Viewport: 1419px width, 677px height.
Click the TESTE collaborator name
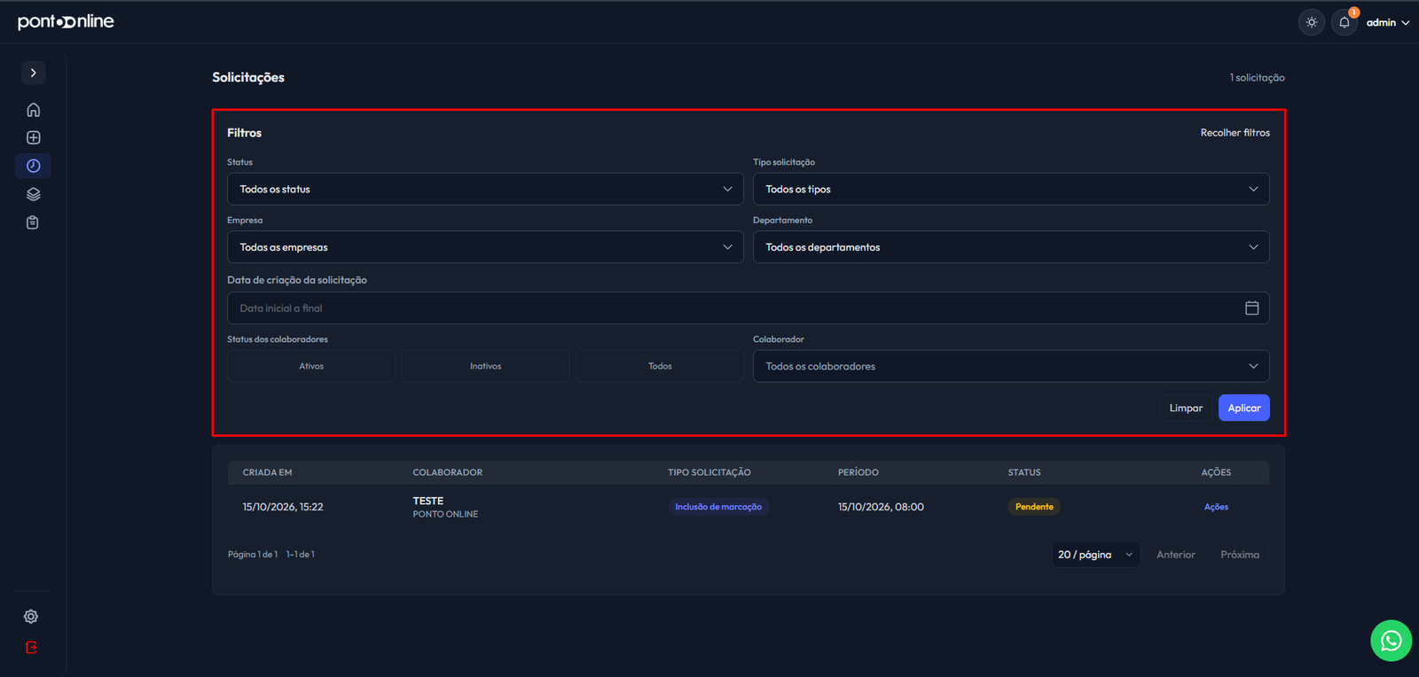point(428,501)
